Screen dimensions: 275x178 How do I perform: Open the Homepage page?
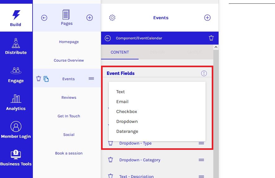click(69, 42)
